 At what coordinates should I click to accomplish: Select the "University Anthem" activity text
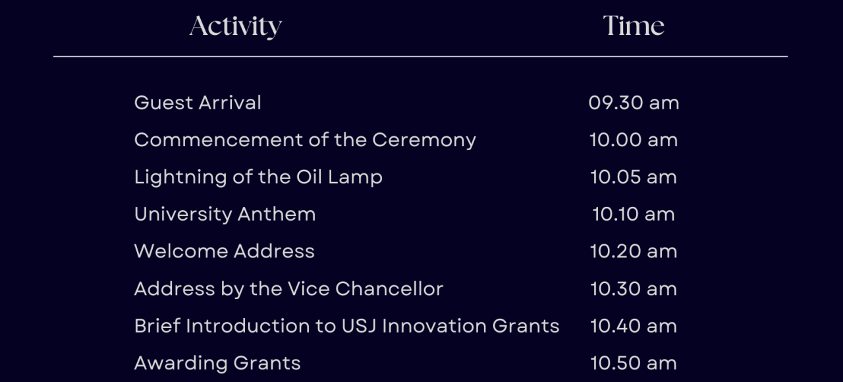[x=225, y=214]
